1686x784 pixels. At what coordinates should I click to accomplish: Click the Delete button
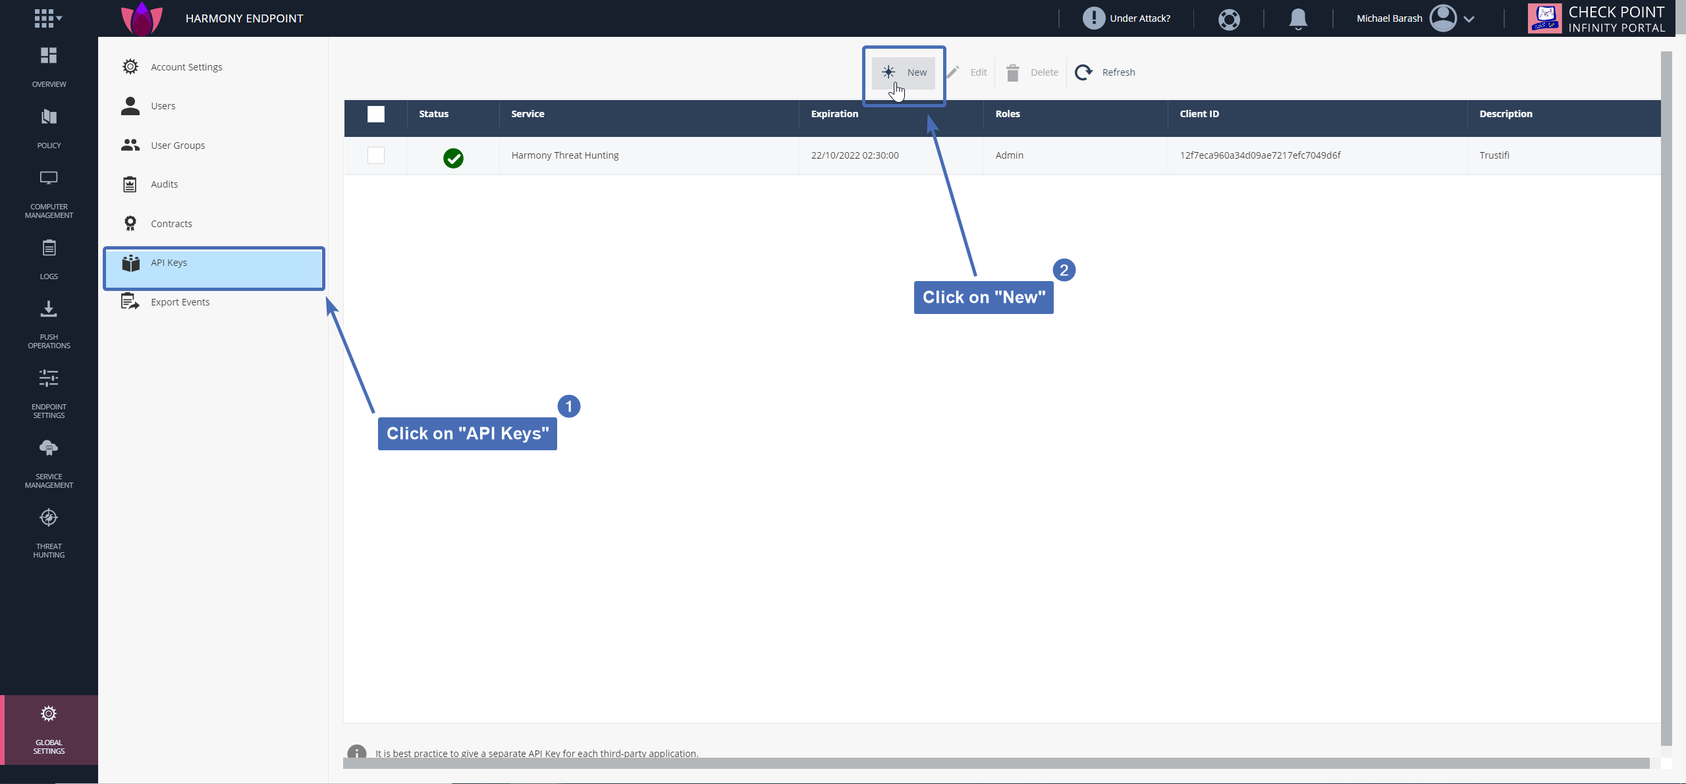1032,72
